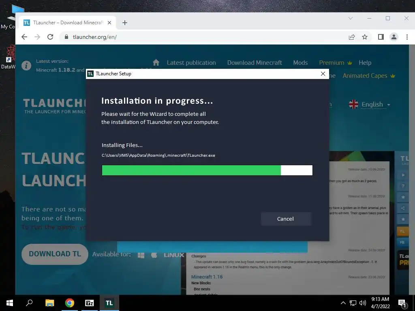Open the notification center

[x=402, y=303]
